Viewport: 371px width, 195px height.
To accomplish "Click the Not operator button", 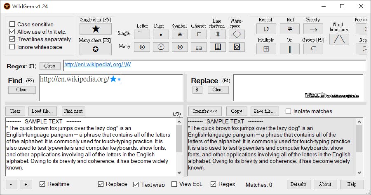I will pyautogui.click(x=290, y=29).
